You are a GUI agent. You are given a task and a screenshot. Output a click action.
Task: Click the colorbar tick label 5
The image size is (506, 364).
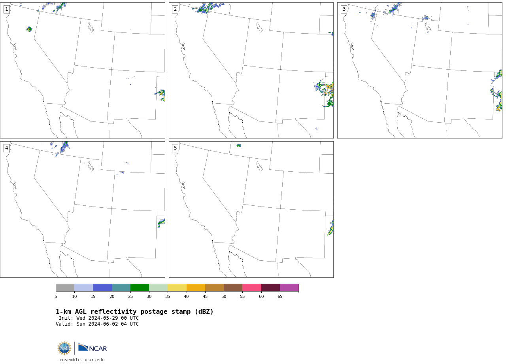[x=56, y=297]
